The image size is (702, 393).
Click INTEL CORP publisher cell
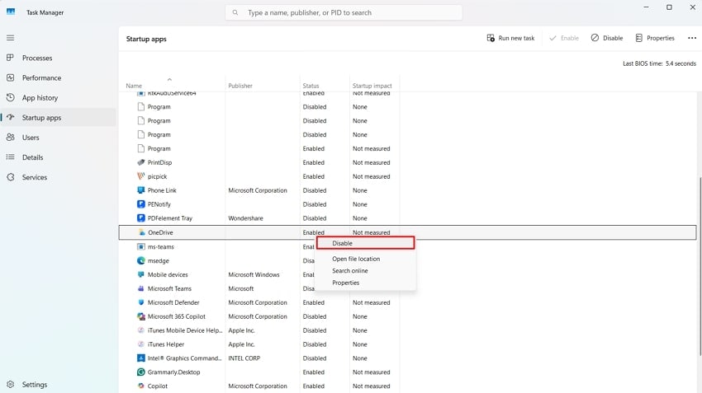pyautogui.click(x=244, y=358)
